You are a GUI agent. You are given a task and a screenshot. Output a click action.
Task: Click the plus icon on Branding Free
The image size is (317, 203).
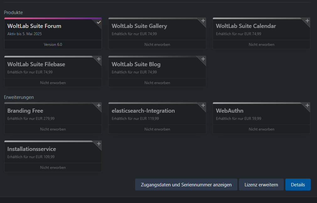click(98, 106)
